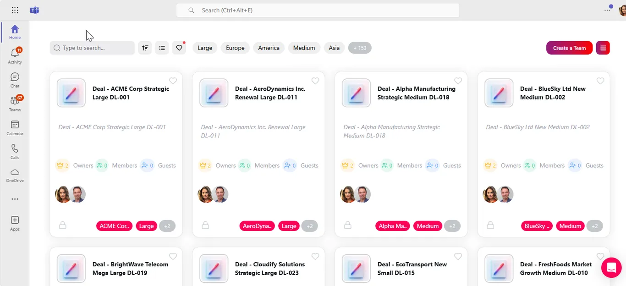Open the FreshFoods Market team logo thumbnail
Screen dimensions: 626x286
point(499,269)
